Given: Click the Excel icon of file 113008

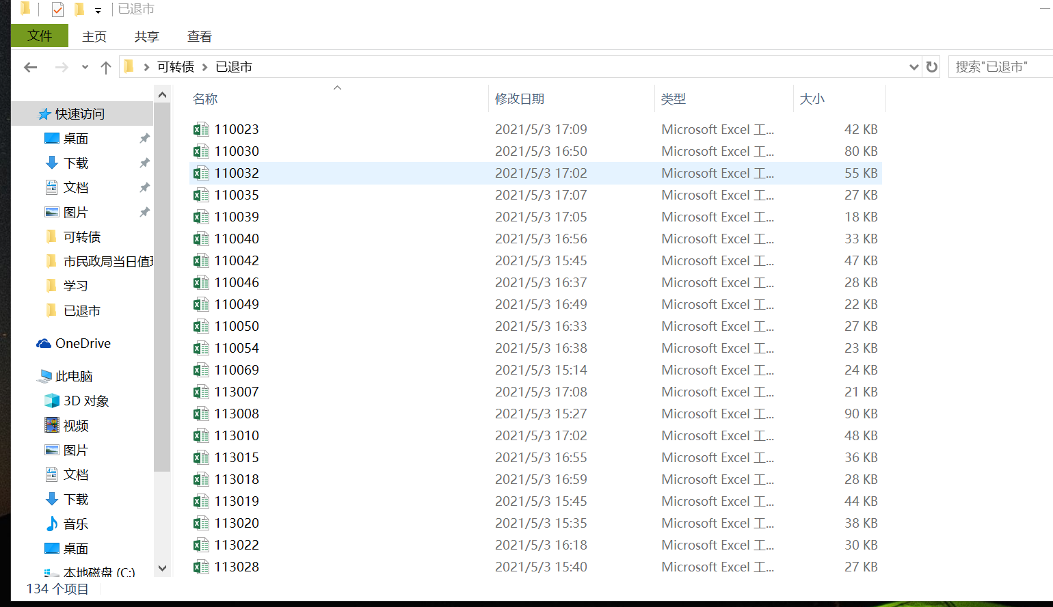Looking at the screenshot, I should coord(201,414).
